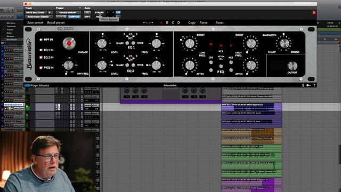Select the BASS Bass Drone audio clip
Image resolution: width=341 pixels, height=192 pixels.
point(251,107)
